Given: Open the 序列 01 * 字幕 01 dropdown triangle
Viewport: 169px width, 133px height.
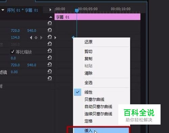Looking at the screenshot, I should coord(3,10).
